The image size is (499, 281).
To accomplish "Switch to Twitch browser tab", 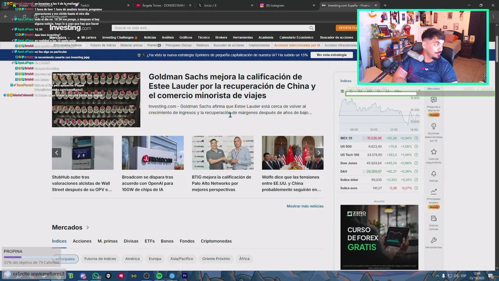I will click(x=101, y=5).
